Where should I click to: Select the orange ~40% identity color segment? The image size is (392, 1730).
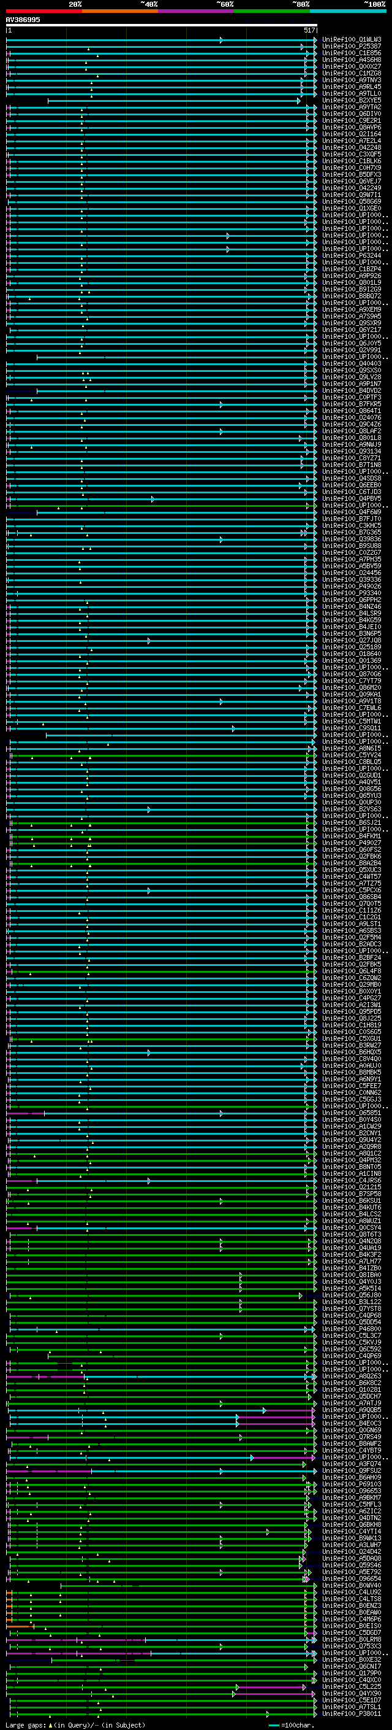[119, 11]
